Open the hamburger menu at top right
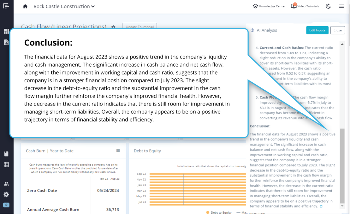Viewport: 350px width, 214px height. pos(341,6)
